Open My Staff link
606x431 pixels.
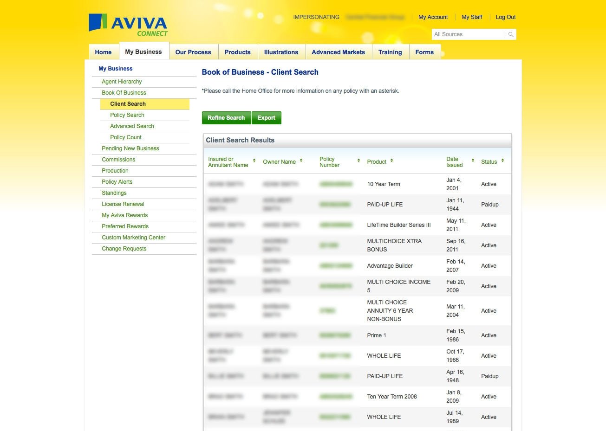pyautogui.click(x=472, y=17)
